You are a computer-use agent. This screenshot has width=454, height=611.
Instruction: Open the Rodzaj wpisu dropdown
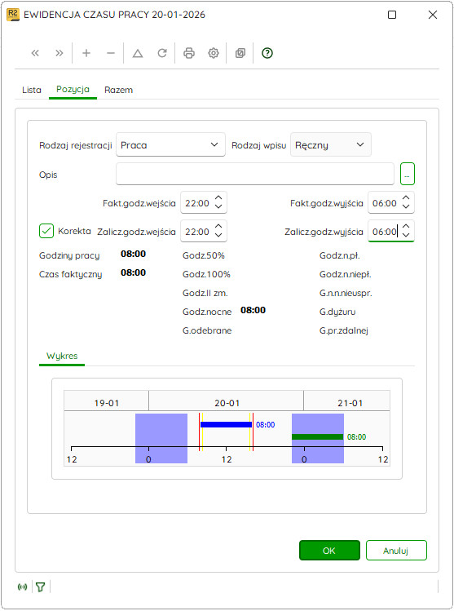(x=331, y=145)
